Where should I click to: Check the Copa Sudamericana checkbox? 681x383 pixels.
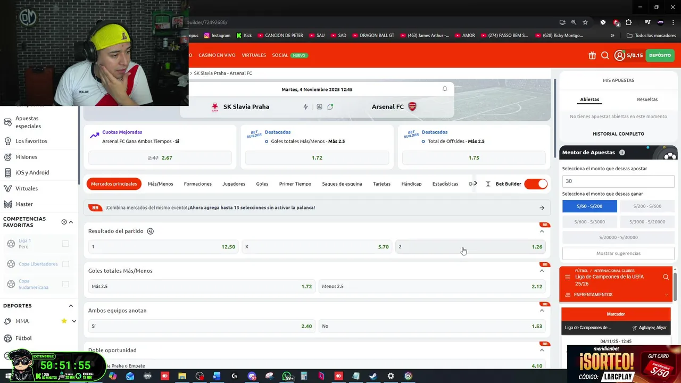(65, 284)
